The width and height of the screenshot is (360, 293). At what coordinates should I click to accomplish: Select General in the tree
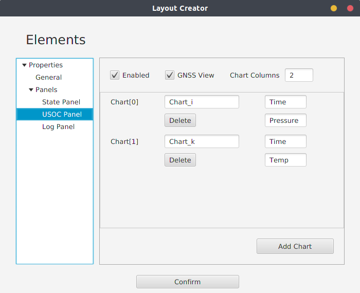click(x=49, y=77)
